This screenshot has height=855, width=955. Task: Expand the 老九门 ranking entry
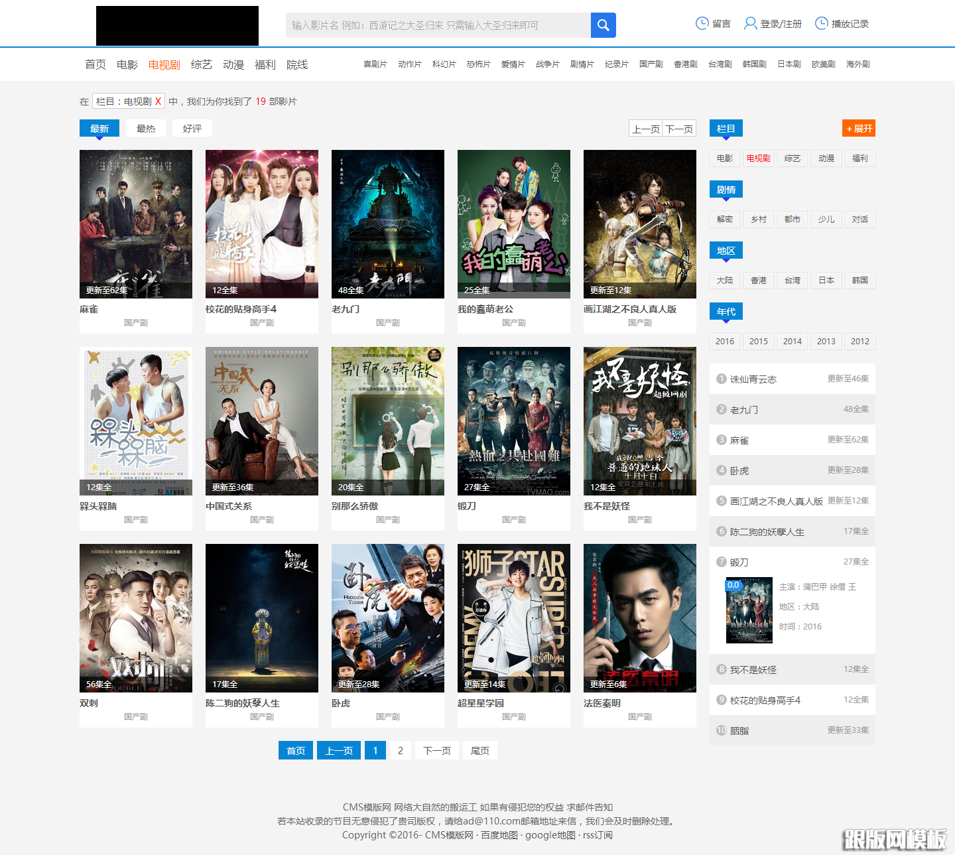point(792,410)
